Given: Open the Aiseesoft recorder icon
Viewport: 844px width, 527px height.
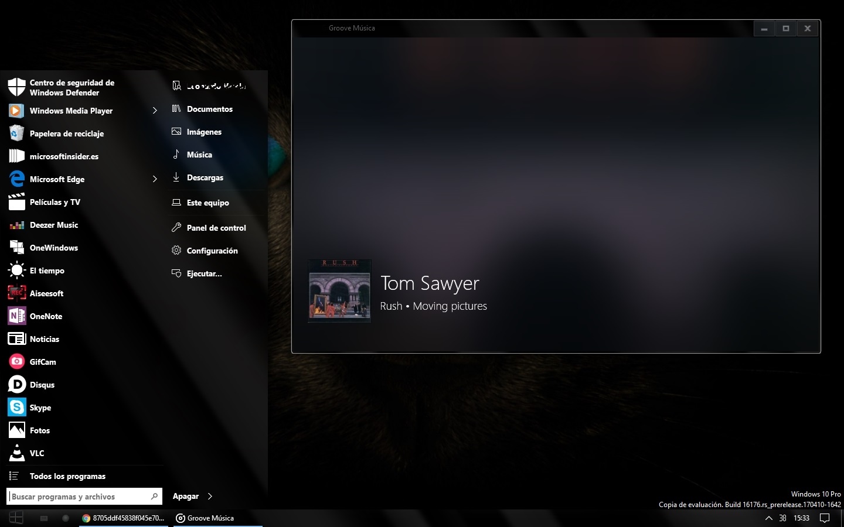Looking at the screenshot, I should [17, 293].
